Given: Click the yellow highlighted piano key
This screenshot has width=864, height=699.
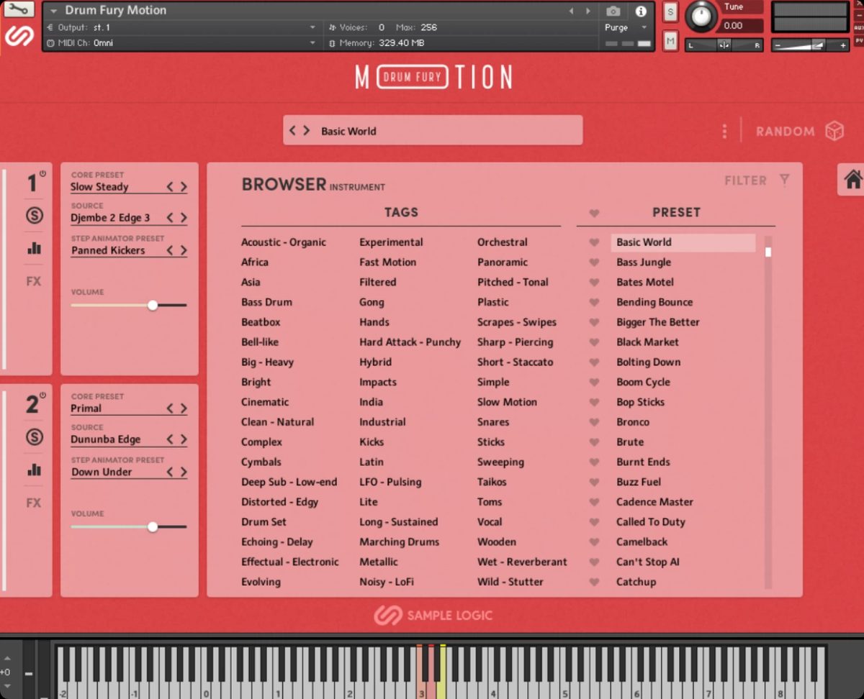Looking at the screenshot, I should click(x=443, y=671).
